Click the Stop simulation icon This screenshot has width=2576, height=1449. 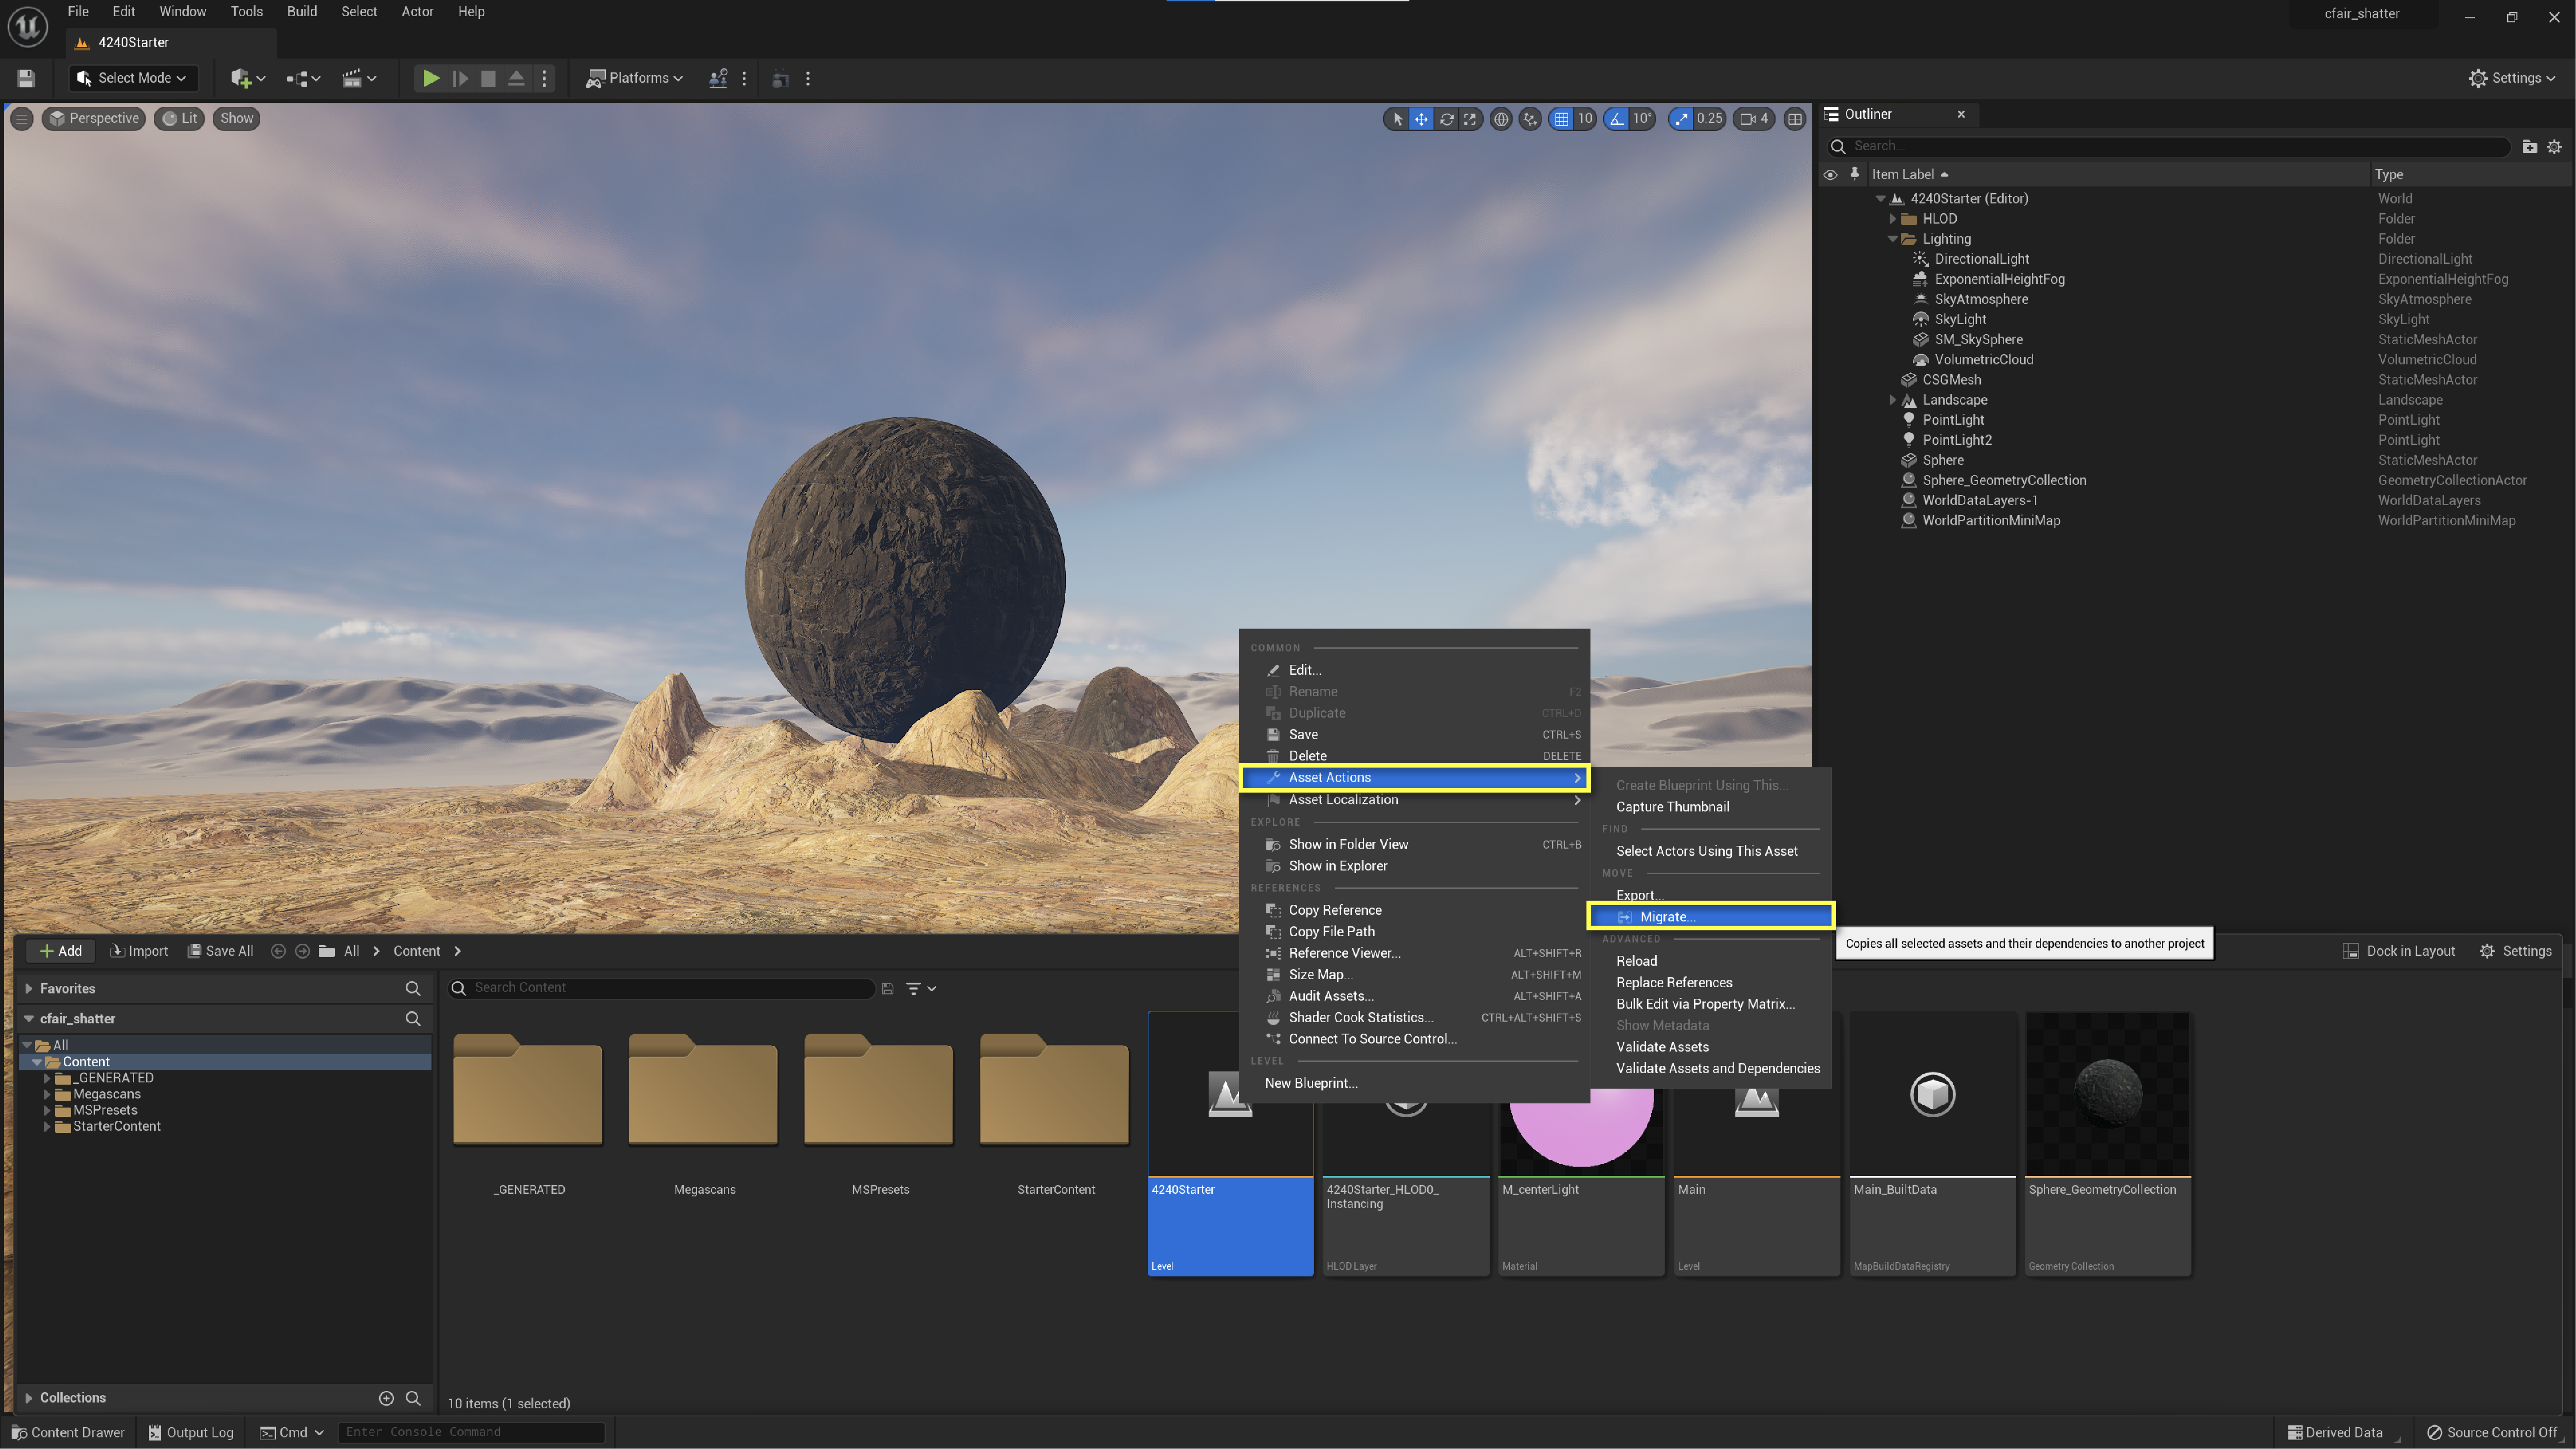pyautogui.click(x=488, y=78)
